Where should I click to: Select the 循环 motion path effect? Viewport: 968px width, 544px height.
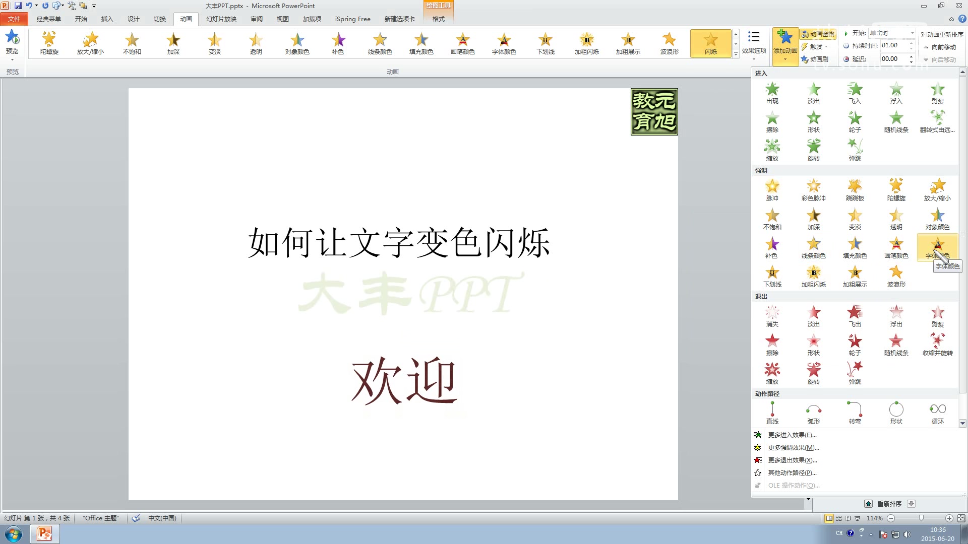click(x=937, y=412)
